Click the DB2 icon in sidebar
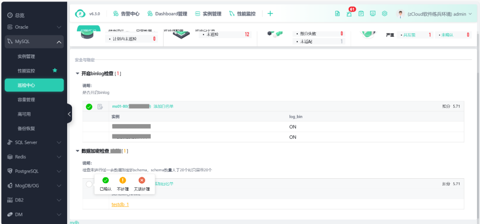 pos(10,200)
